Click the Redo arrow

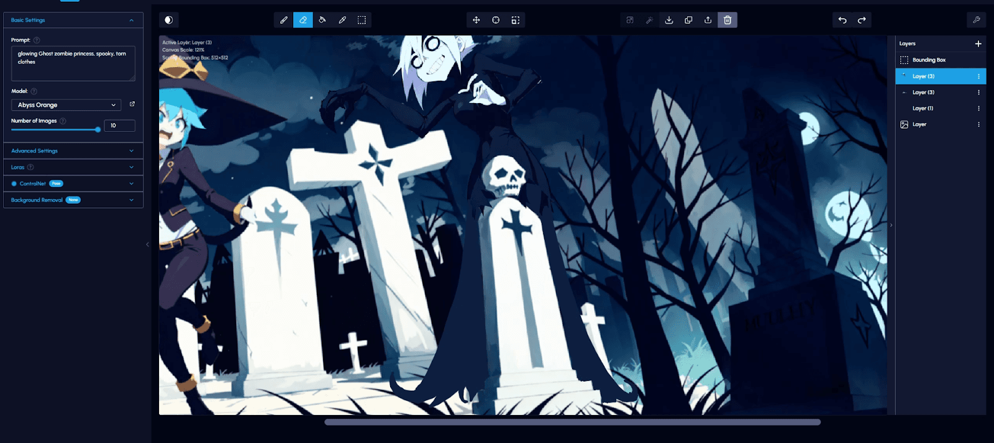pos(862,20)
